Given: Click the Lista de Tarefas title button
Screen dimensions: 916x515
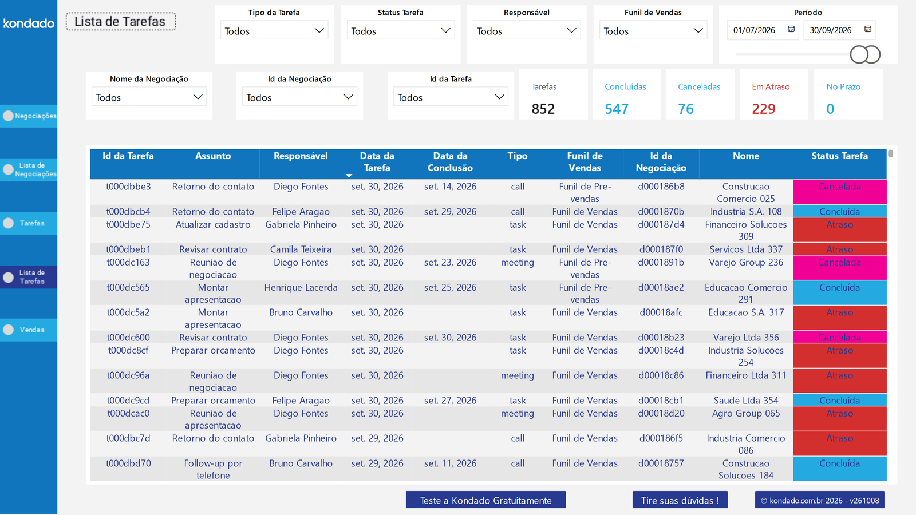Looking at the screenshot, I should point(120,22).
